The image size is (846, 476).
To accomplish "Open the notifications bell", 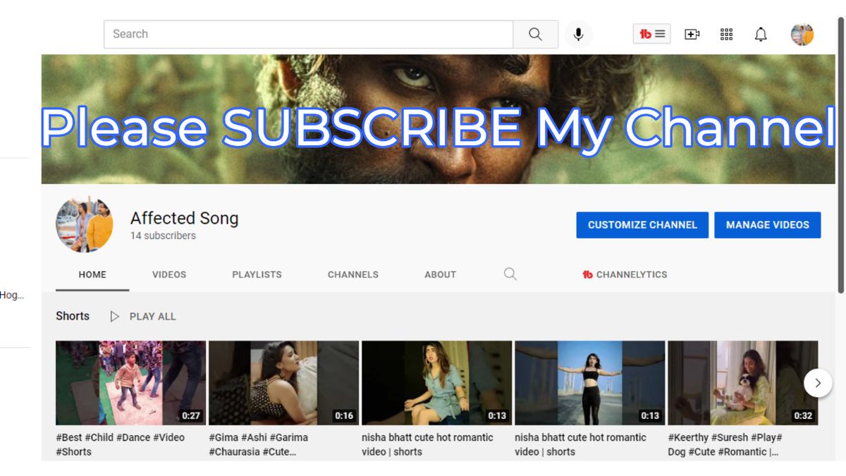I will 761,34.
